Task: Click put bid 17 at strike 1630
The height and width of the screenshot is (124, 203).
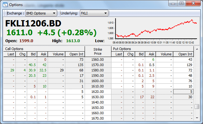Action: pos(140,97)
